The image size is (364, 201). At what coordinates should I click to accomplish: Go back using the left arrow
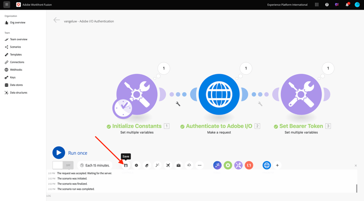click(x=56, y=20)
